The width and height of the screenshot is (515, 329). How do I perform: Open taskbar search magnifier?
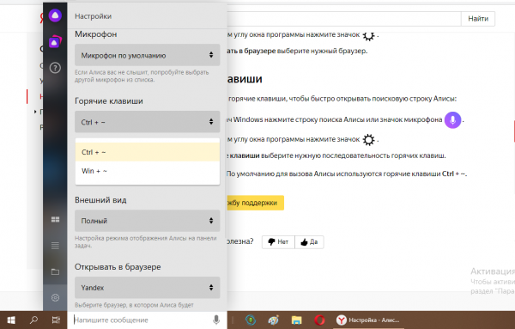coord(33,320)
